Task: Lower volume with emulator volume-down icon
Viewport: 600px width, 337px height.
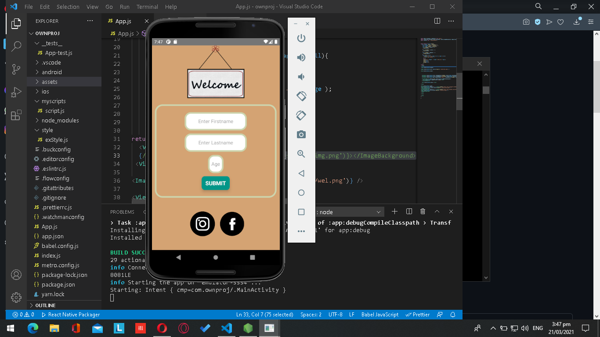Action: (x=301, y=77)
